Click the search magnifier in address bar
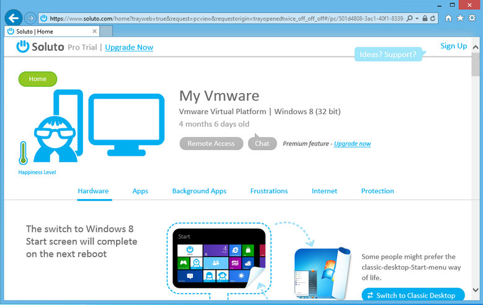This screenshot has width=483, height=305. (409, 19)
